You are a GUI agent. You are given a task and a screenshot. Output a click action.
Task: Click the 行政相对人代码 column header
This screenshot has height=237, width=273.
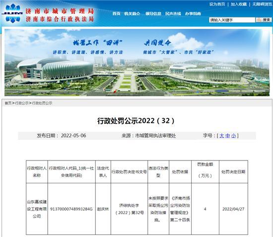tap(71, 172)
